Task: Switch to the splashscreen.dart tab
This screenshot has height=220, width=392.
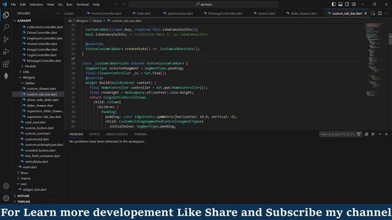Action: click(x=178, y=13)
